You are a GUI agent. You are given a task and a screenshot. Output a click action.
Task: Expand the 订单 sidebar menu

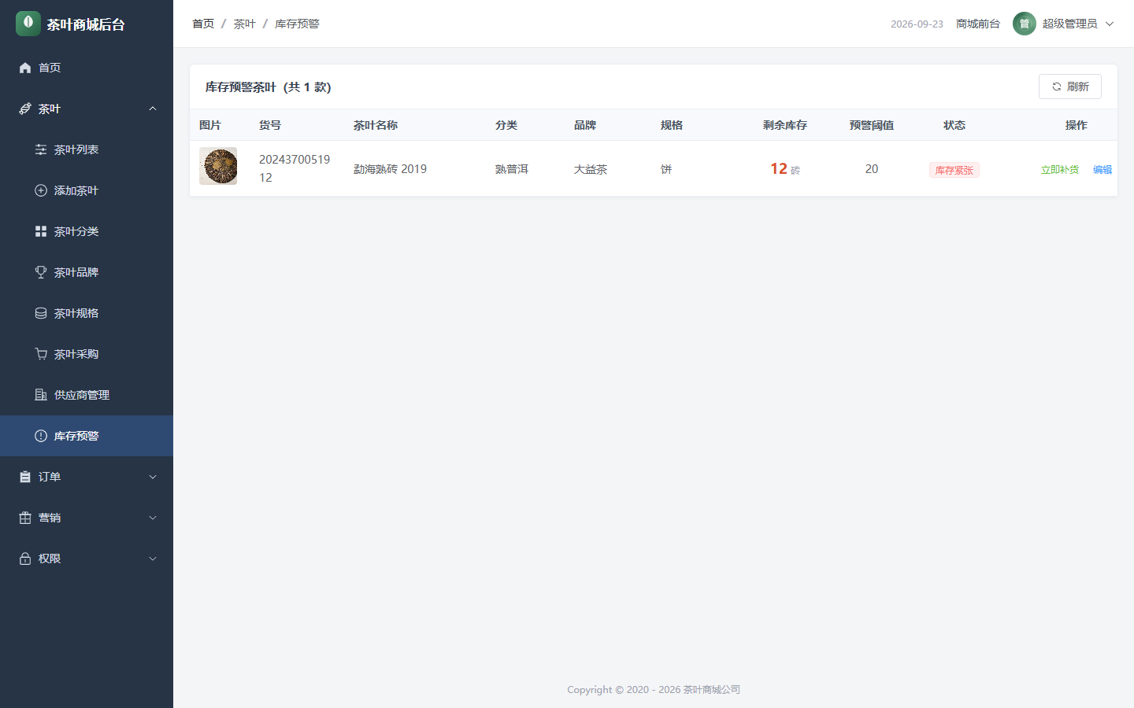click(x=87, y=477)
